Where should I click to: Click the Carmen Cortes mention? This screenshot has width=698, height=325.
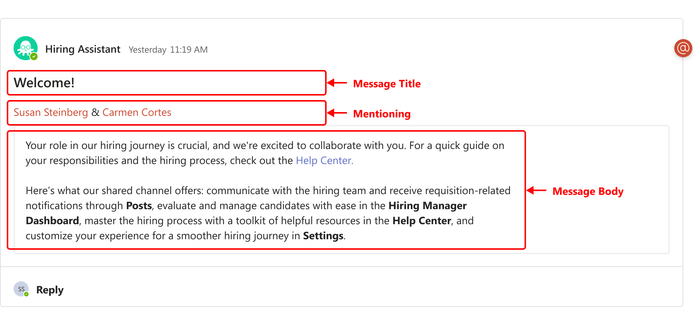pyautogui.click(x=137, y=112)
